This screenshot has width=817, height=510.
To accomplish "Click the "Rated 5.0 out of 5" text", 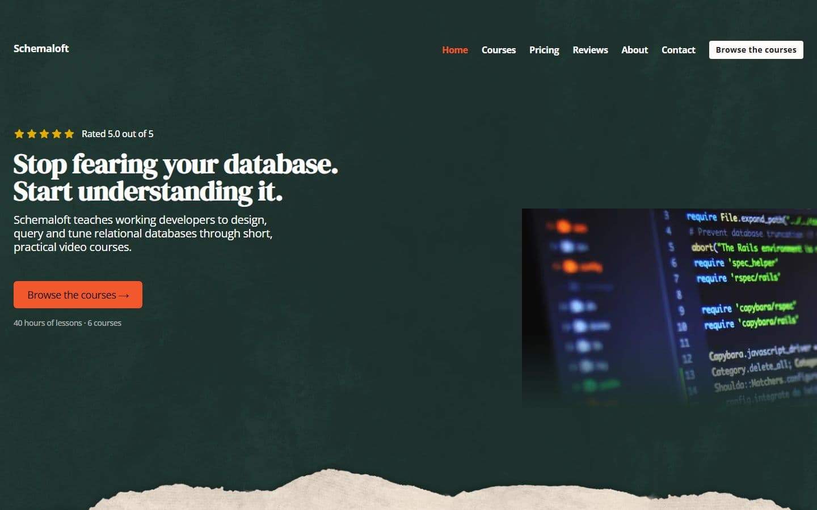I will click(x=117, y=134).
